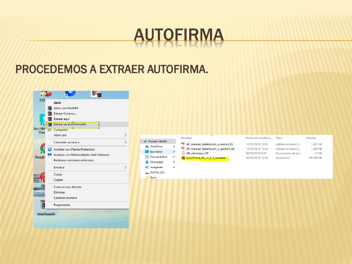352x264 pixels.
Task: Click the Descargas download arrow icon
Action: pyautogui.click(x=147, y=162)
